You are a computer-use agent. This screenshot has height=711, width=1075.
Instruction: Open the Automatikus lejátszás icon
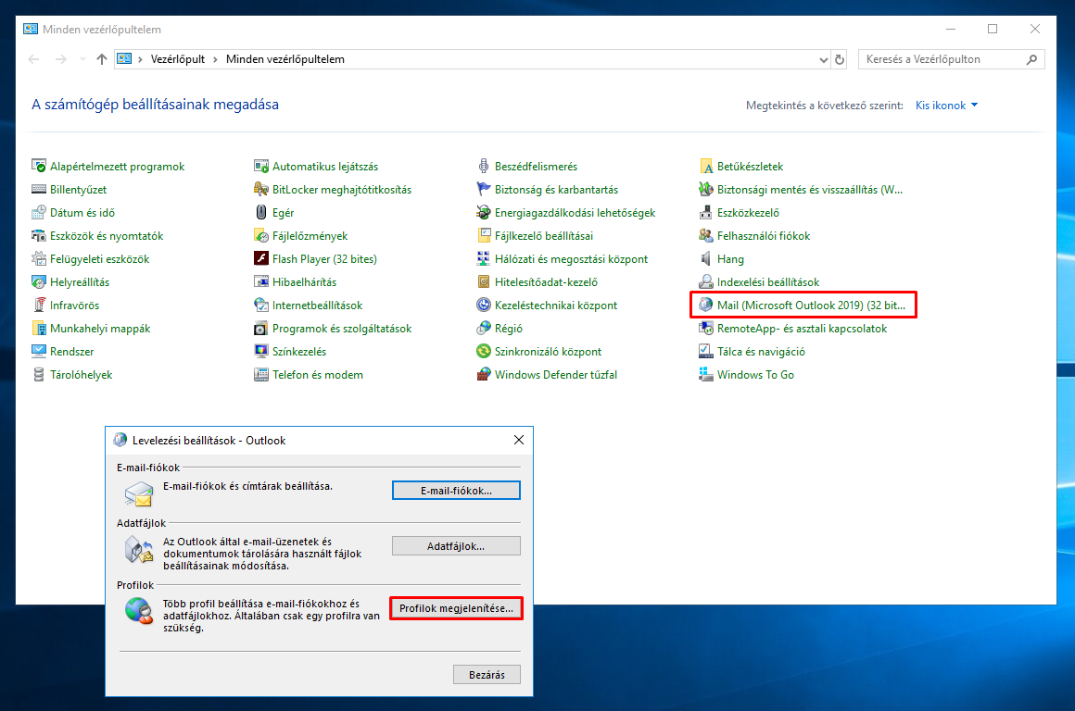(261, 166)
